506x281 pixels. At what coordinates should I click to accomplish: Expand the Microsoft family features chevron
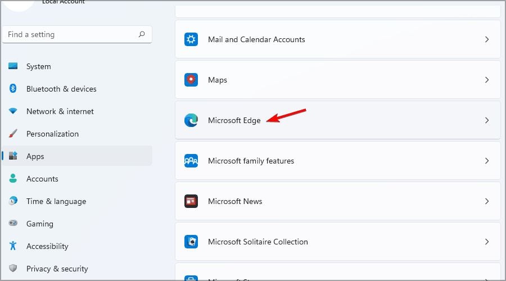pyautogui.click(x=487, y=161)
